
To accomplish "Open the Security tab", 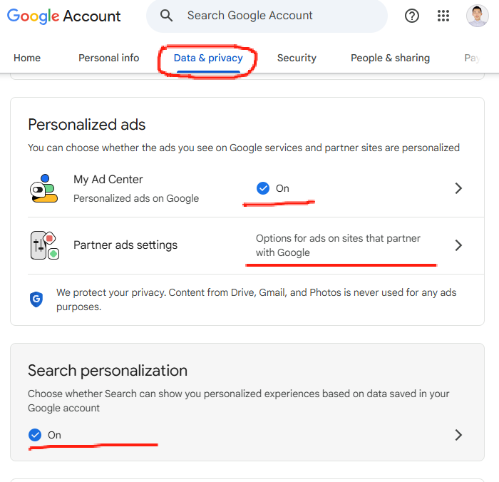I will [x=297, y=58].
